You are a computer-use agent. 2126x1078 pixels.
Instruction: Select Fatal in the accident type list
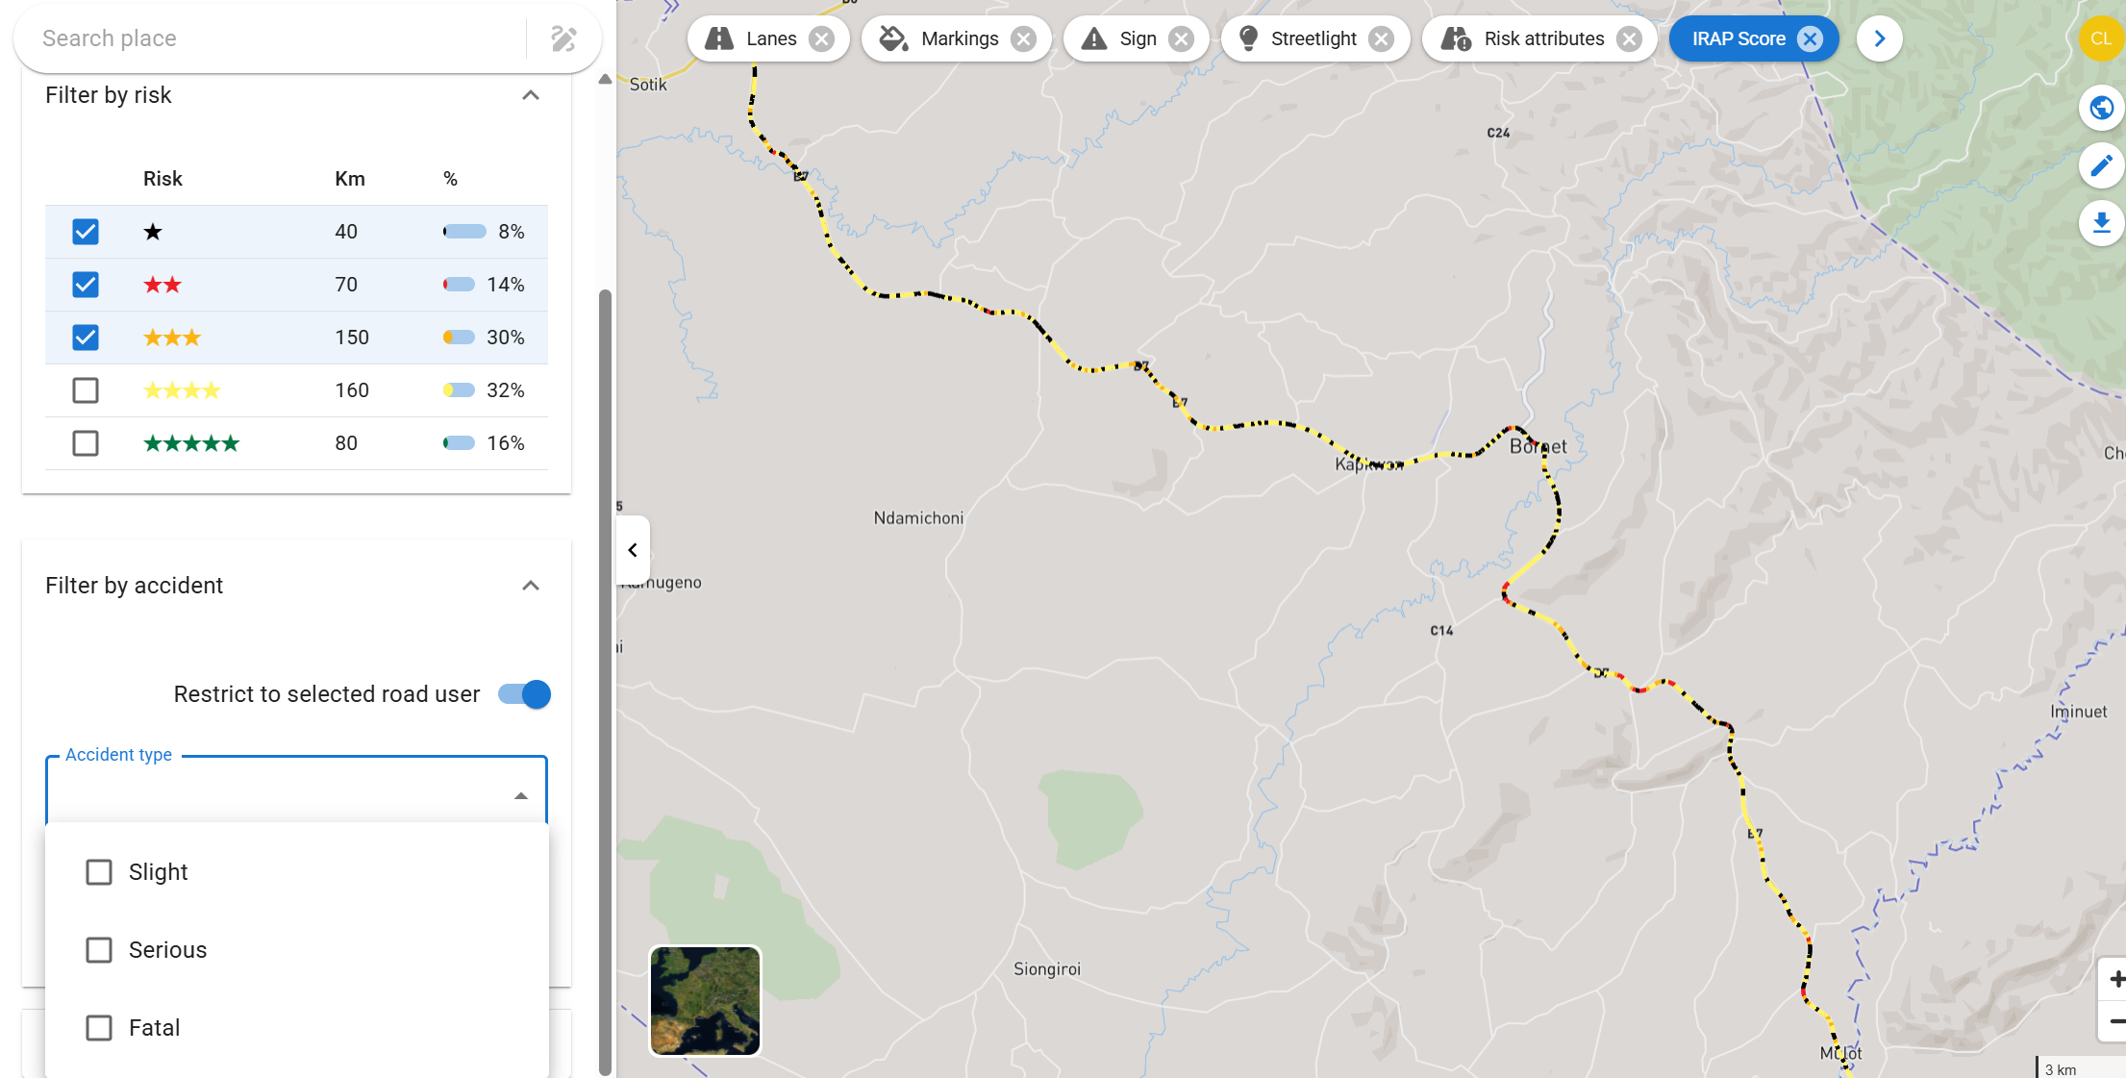pyautogui.click(x=100, y=1027)
